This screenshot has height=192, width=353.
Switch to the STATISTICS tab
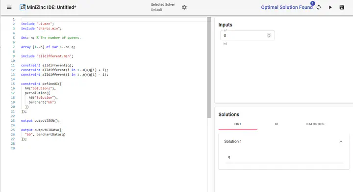pyautogui.click(x=315, y=124)
